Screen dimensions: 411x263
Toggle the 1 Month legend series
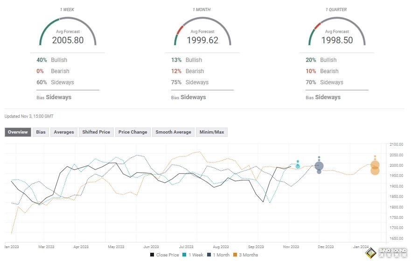pyautogui.click(x=218, y=255)
